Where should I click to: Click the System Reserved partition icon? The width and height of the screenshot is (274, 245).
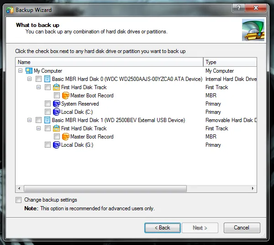click(x=56, y=104)
